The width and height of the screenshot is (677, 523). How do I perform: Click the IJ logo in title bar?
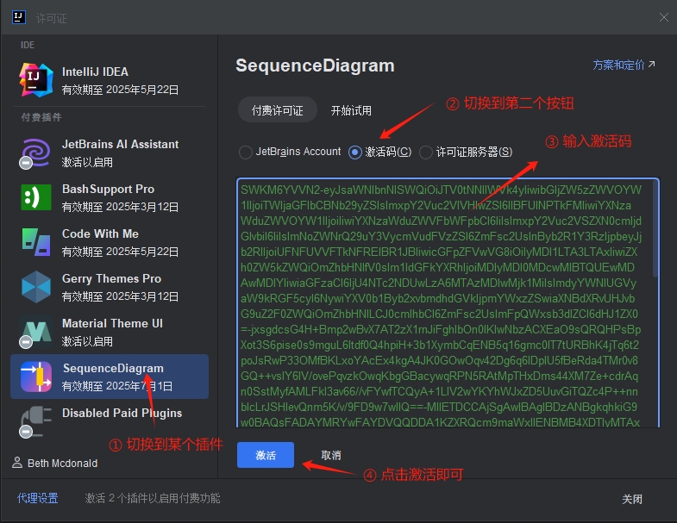coord(19,17)
